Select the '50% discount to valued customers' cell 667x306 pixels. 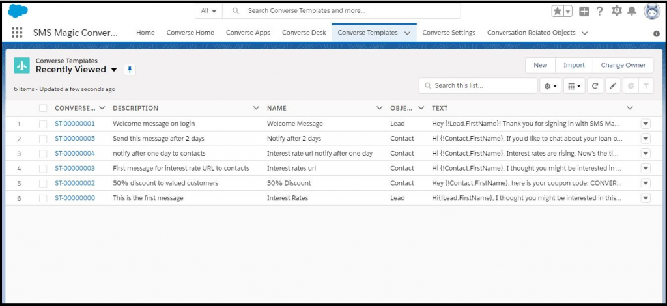click(165, 183)
